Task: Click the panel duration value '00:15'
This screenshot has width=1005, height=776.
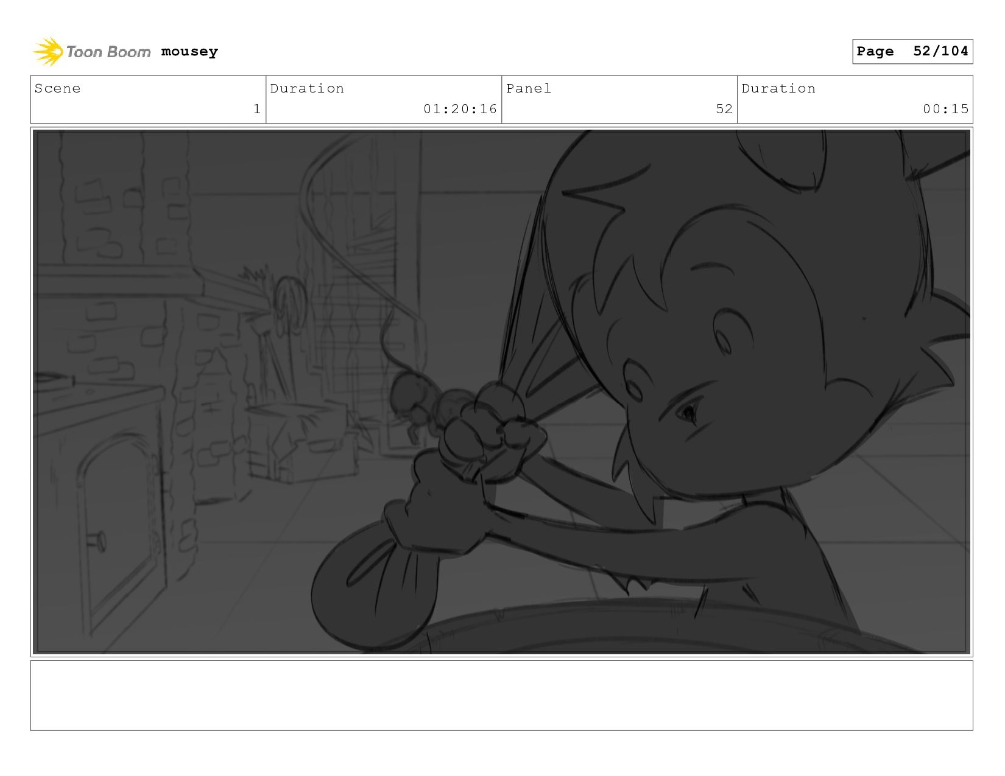Action: click(x=945, y=109)
